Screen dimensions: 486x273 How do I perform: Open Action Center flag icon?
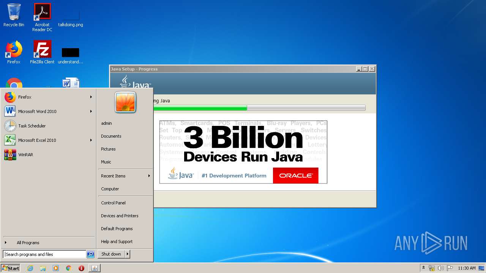(450, 268)
